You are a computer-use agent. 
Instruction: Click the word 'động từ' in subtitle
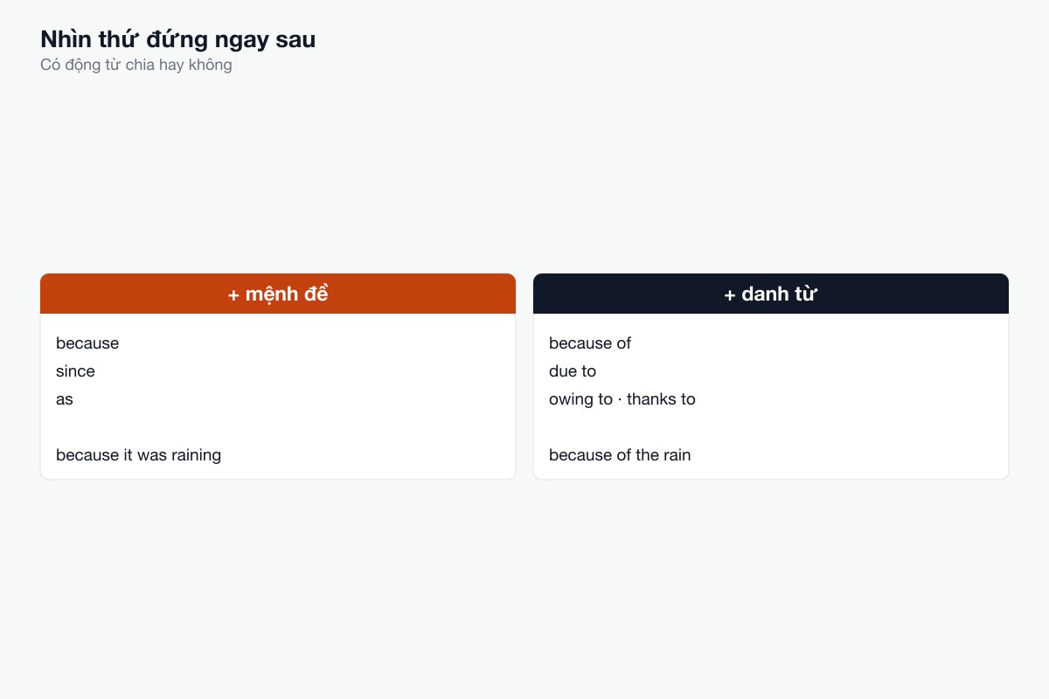click(x=93, y=65)
